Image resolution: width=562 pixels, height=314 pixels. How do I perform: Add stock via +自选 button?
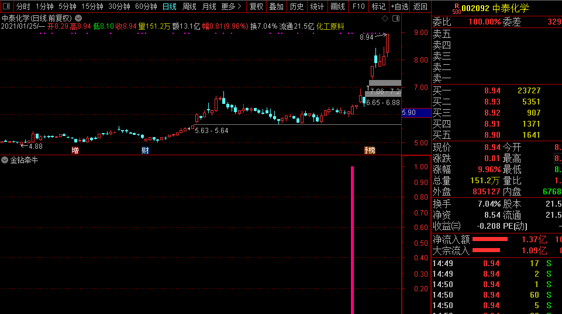399,6
